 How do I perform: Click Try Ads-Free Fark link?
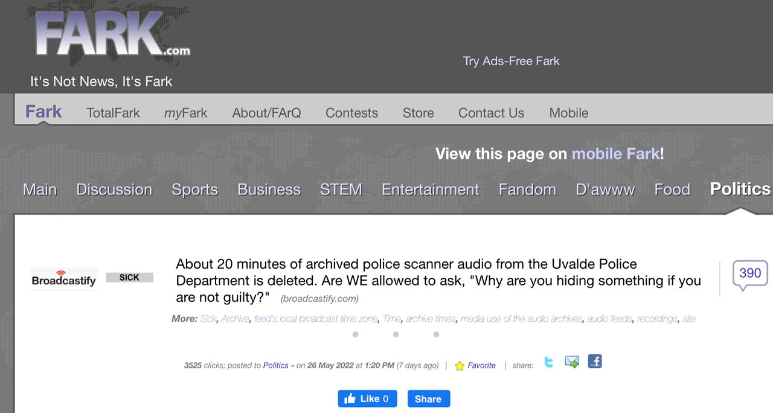(511, 61)
